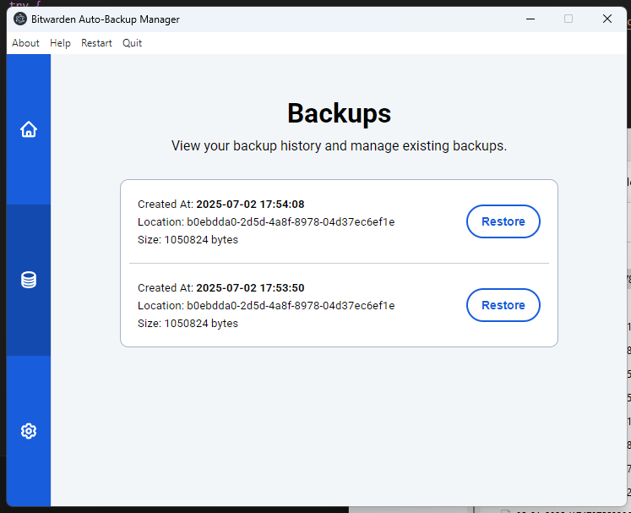
Task: Open the About menu
Action: click(x=25, y=43)
